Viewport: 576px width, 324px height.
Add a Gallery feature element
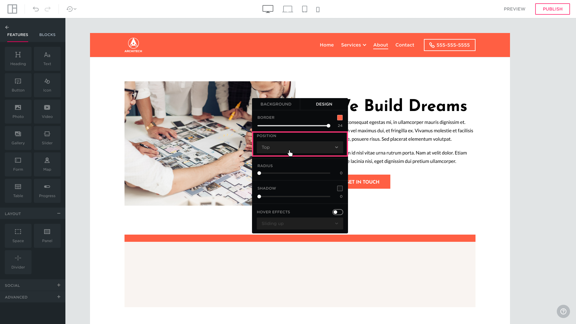point(18,138)
